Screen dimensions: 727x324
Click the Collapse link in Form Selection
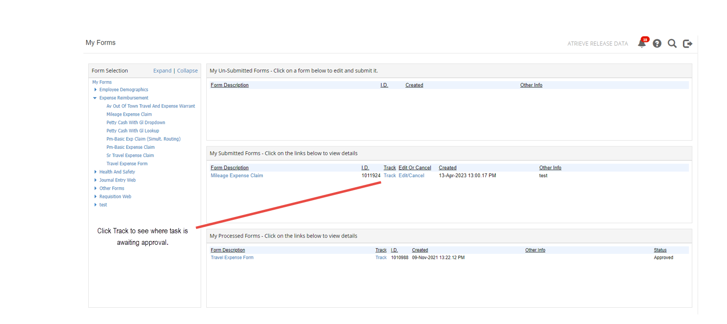187,71
